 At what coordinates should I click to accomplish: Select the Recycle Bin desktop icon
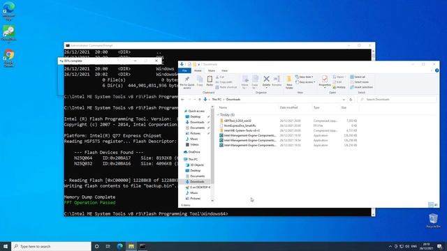click(433, 220)
